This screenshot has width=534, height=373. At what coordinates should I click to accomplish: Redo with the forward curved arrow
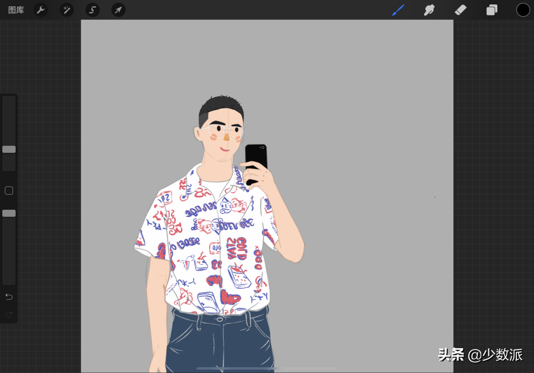9,314
